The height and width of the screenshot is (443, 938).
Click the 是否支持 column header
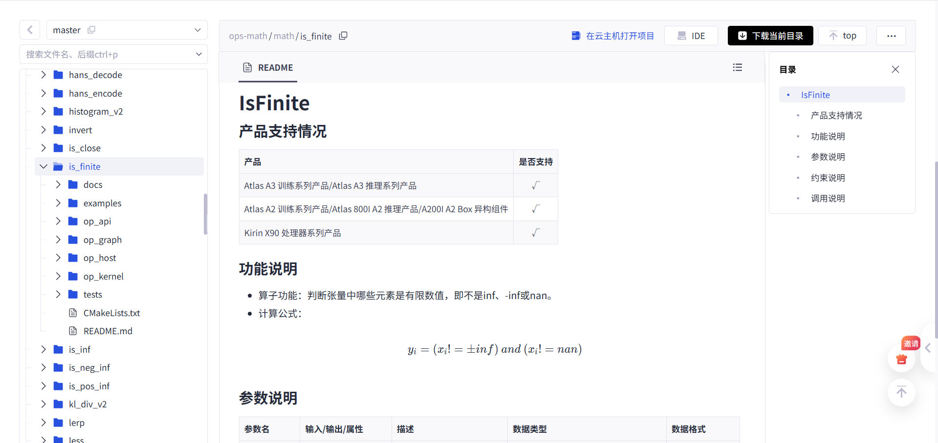pyautogui.click(x=536, y=162)
